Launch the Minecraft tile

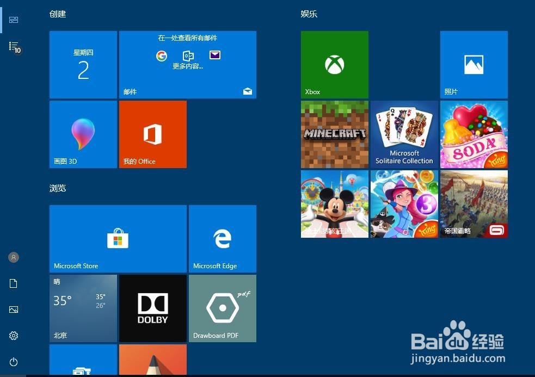335,134
